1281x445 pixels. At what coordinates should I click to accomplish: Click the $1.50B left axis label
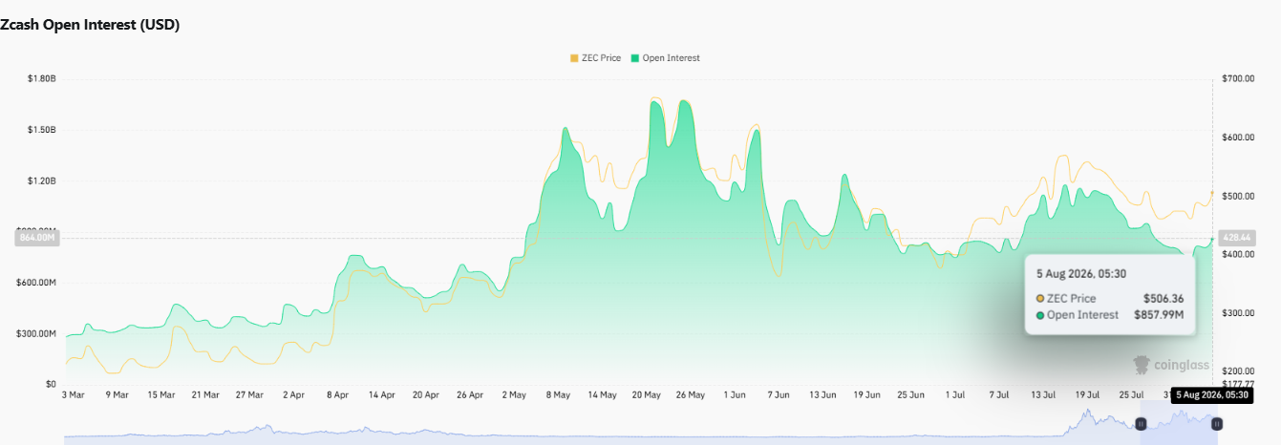42,130
